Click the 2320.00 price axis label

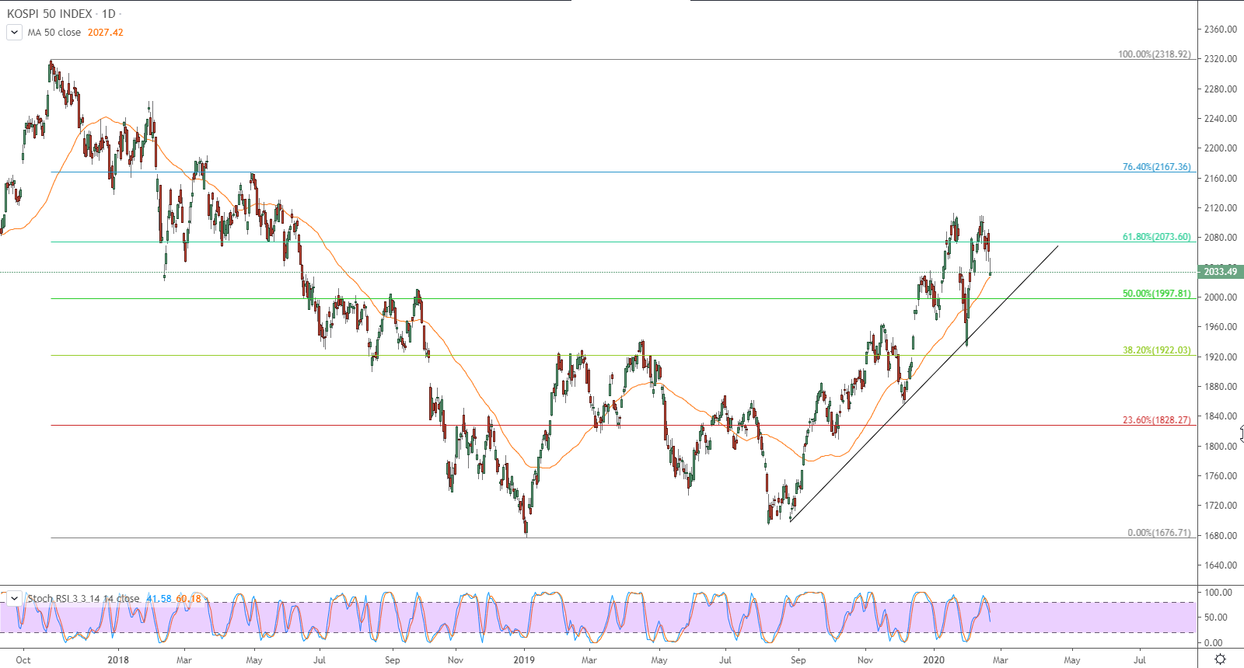(x=1220, y=59)
